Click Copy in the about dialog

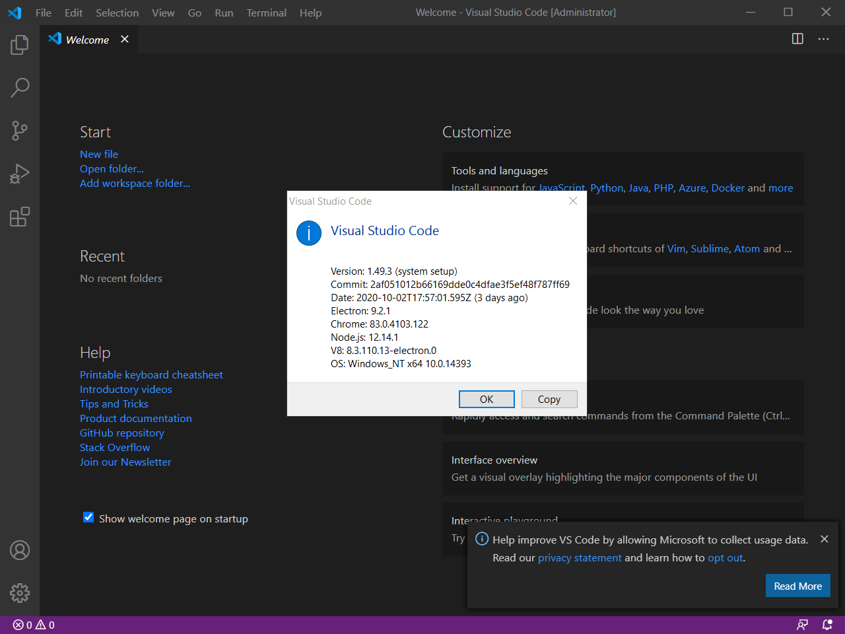pyautogui.click(x=549, y=399)
